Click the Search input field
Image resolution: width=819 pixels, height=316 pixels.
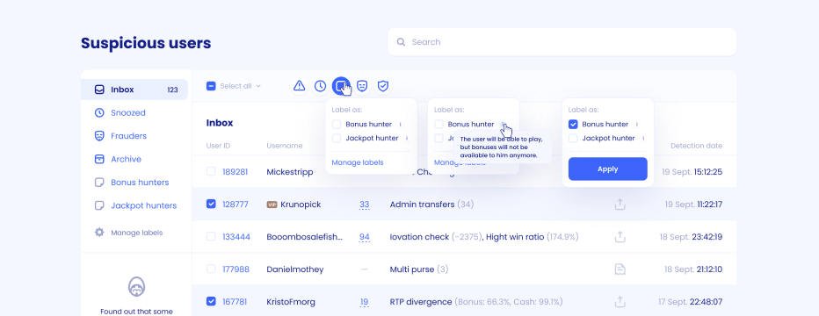tap(562, 42)
